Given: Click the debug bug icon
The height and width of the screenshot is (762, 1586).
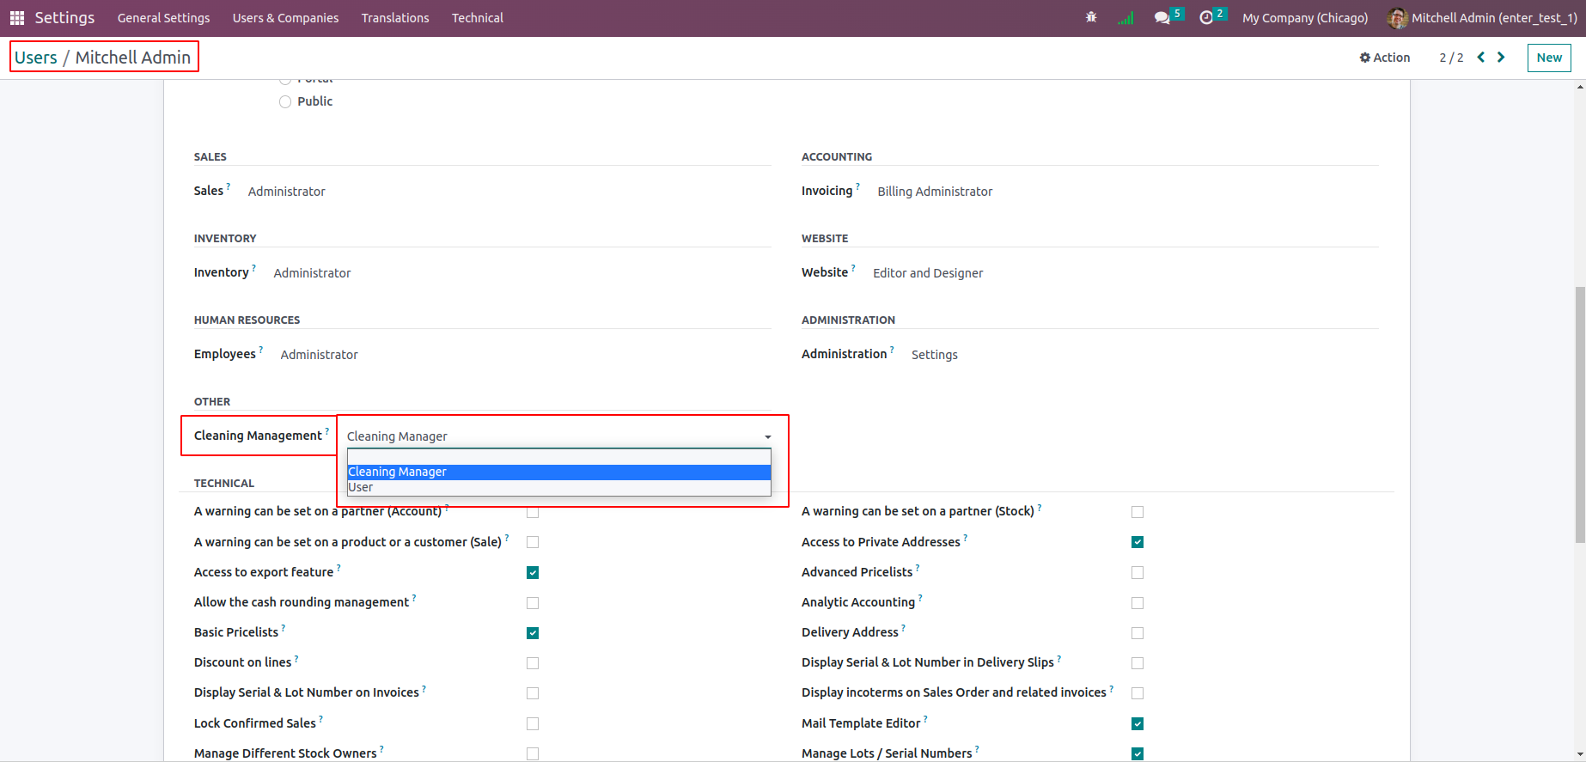Looking at the screenshot, I should click(1091, 17).
